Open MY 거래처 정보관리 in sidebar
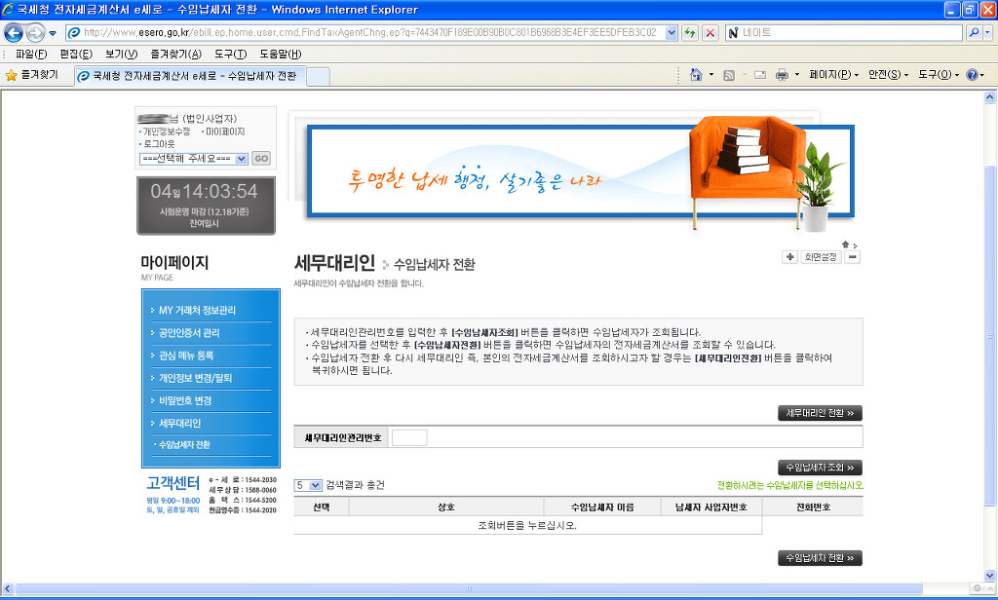 (197, 311)
